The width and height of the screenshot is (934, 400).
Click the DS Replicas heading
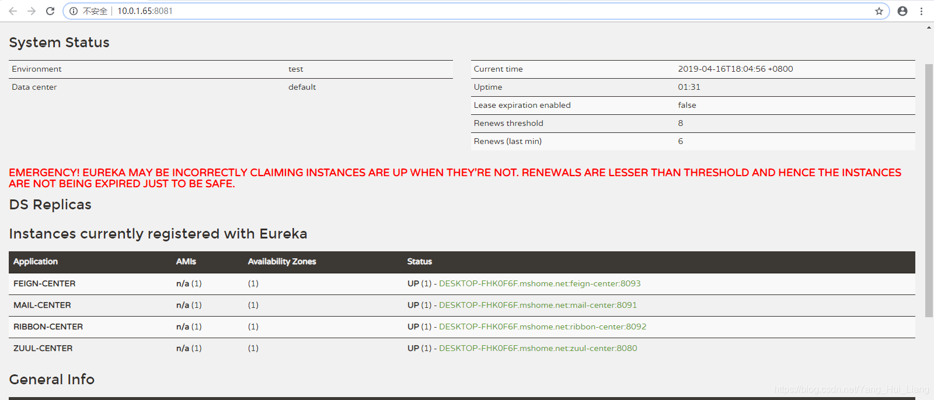50,205
